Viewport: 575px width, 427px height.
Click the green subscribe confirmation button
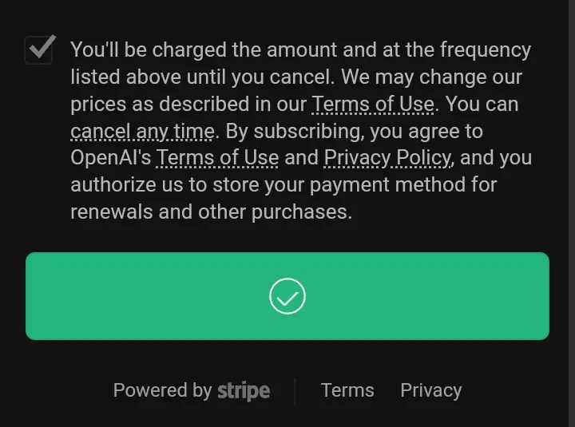(287, 296)
